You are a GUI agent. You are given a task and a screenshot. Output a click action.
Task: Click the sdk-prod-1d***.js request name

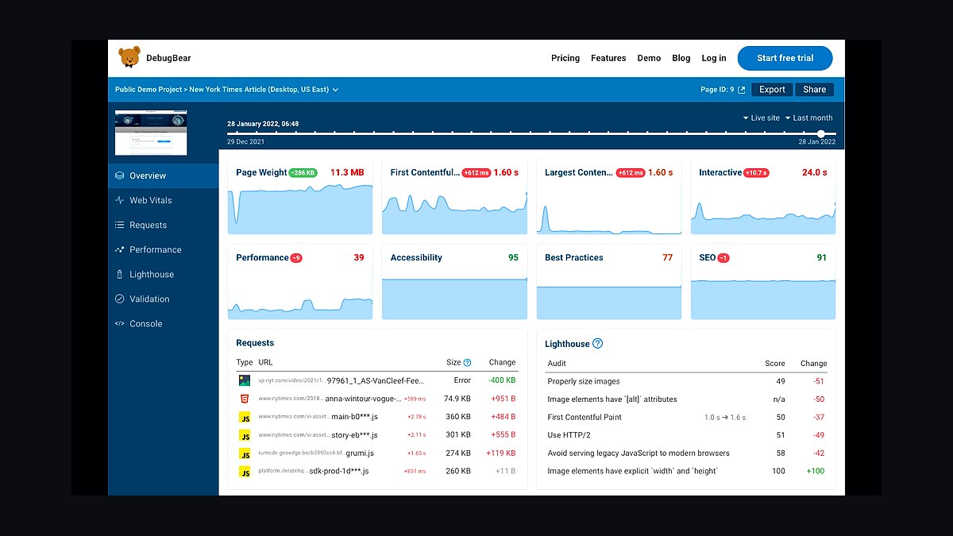point(339,472)
